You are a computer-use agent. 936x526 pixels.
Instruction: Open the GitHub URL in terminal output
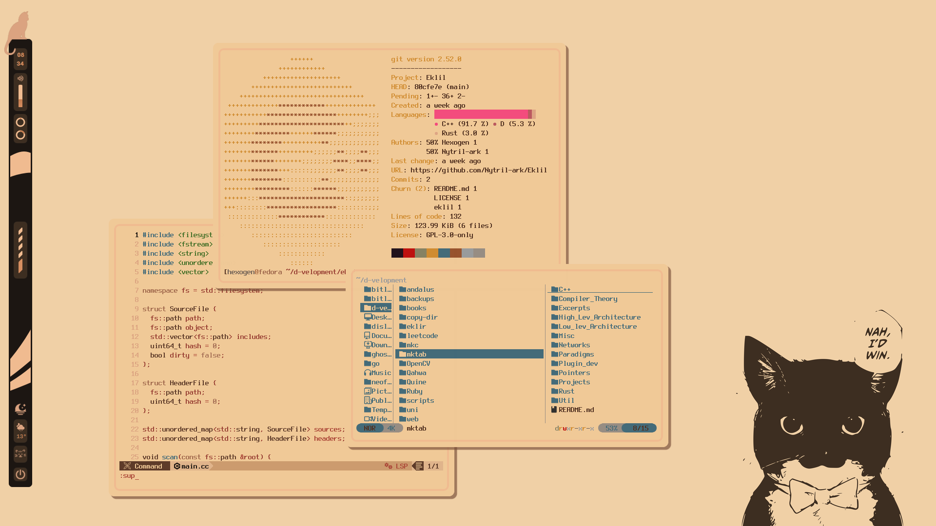coord(479,170)
